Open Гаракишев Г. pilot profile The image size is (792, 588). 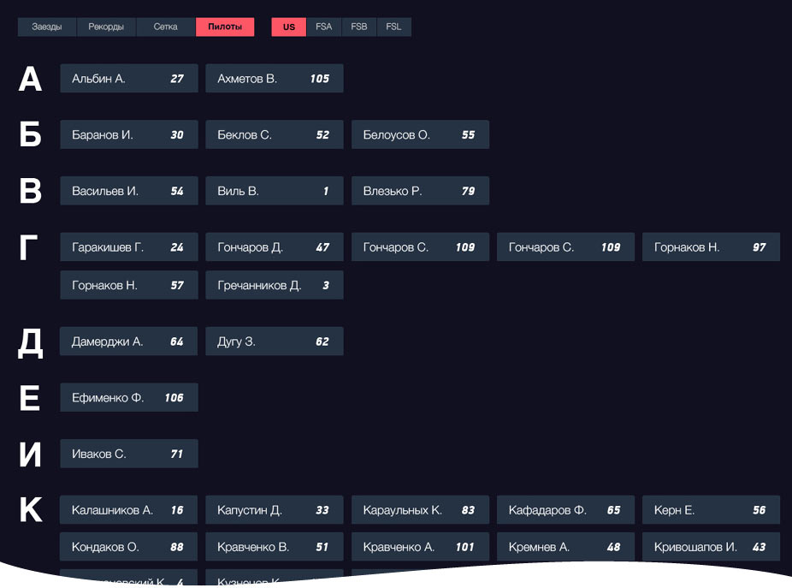129,247
